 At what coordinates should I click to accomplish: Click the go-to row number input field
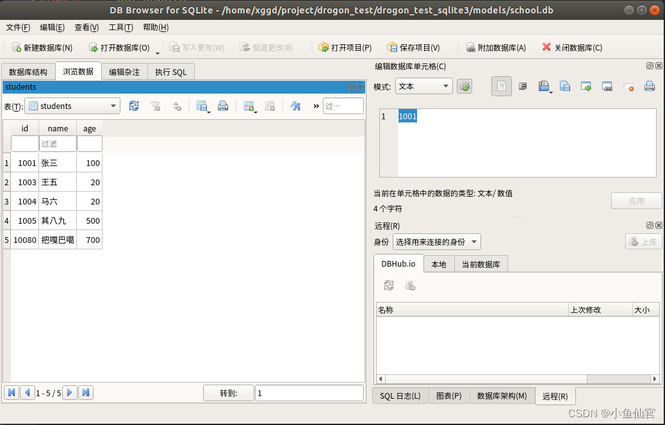tap(309, 393)
